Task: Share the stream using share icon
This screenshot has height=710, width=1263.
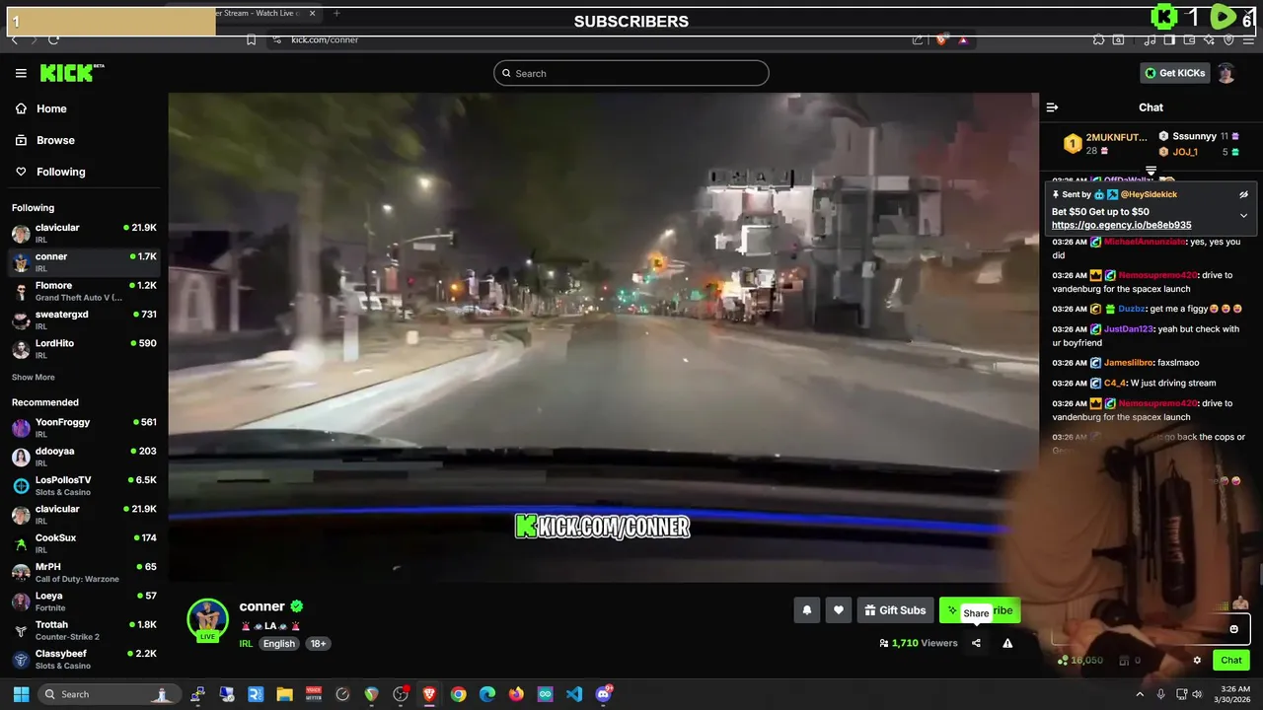Action: point(976,643)
